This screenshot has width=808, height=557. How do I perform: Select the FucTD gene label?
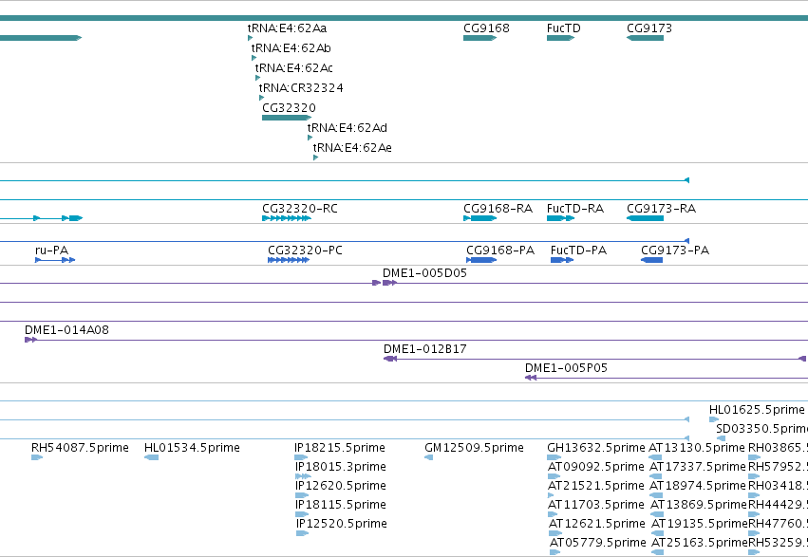(564, 28)
